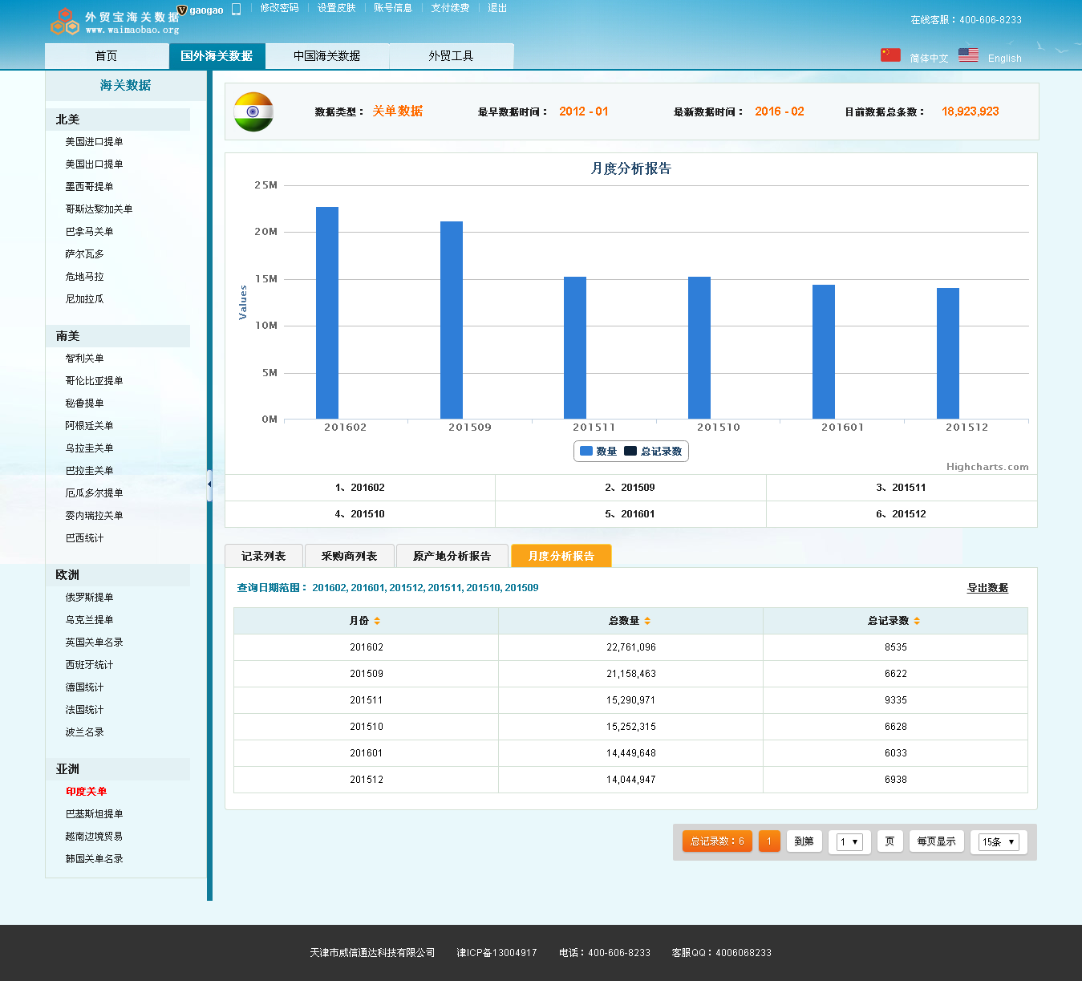The height and width of the screenshot is (981, 1082).
Task: Open 美国进口提单 in sidebar
Action: [x=94, y=142]
